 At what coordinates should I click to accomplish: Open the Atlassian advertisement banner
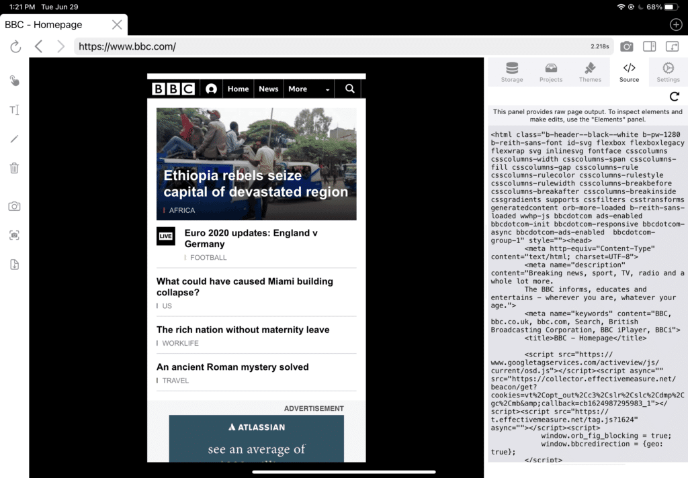[x=257, y=438]
